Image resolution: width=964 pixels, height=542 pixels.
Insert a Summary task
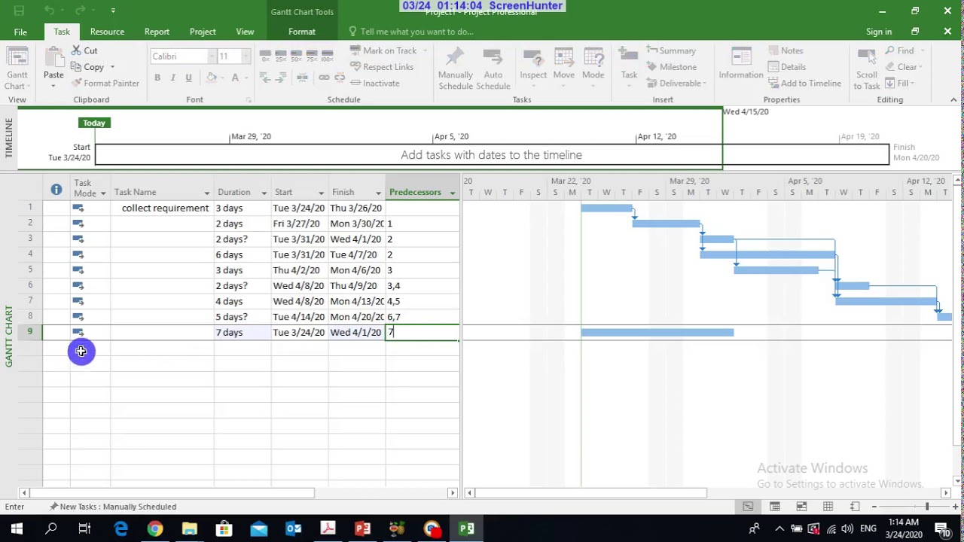tap(671, 50)
